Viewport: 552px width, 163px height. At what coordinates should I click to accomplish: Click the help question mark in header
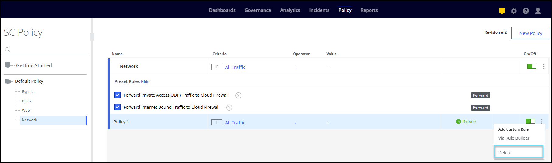pyautogui.click(x=526, y=11)
